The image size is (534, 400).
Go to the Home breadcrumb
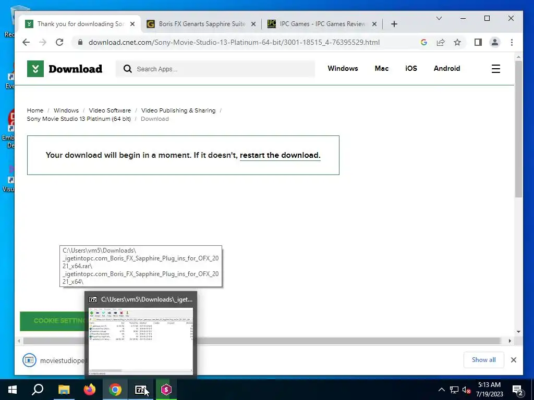tap(35, 110)
